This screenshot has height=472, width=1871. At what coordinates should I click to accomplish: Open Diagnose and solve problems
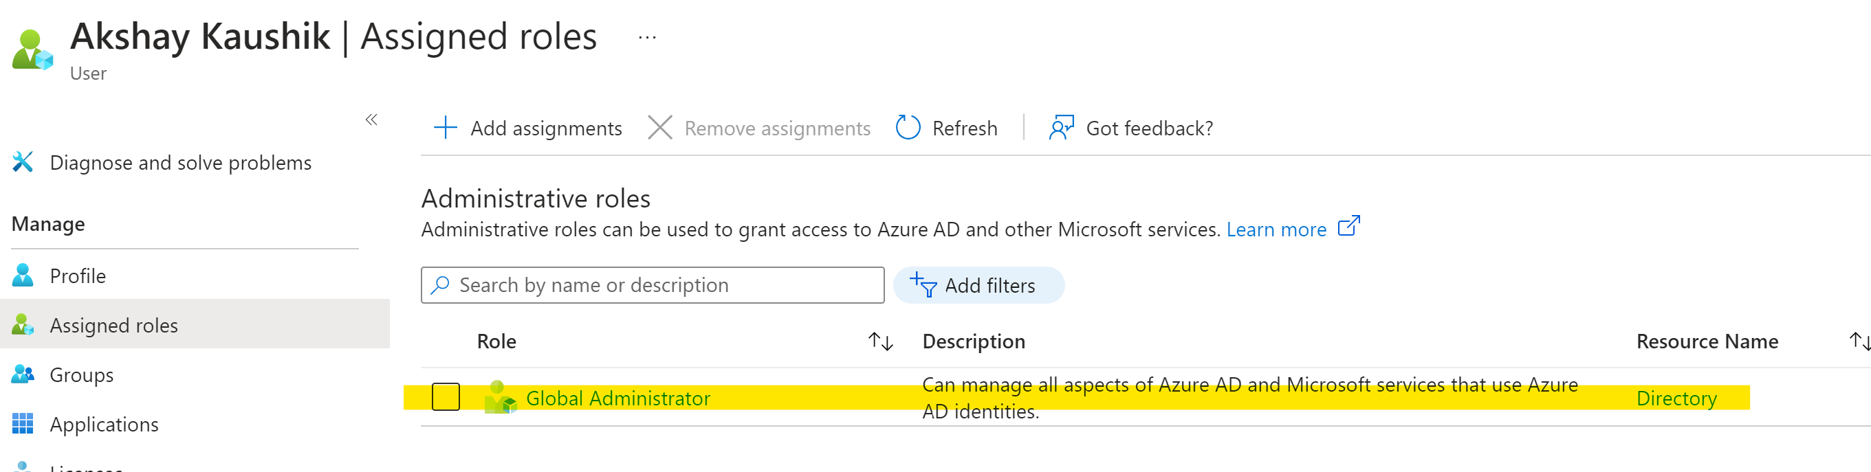180,163
